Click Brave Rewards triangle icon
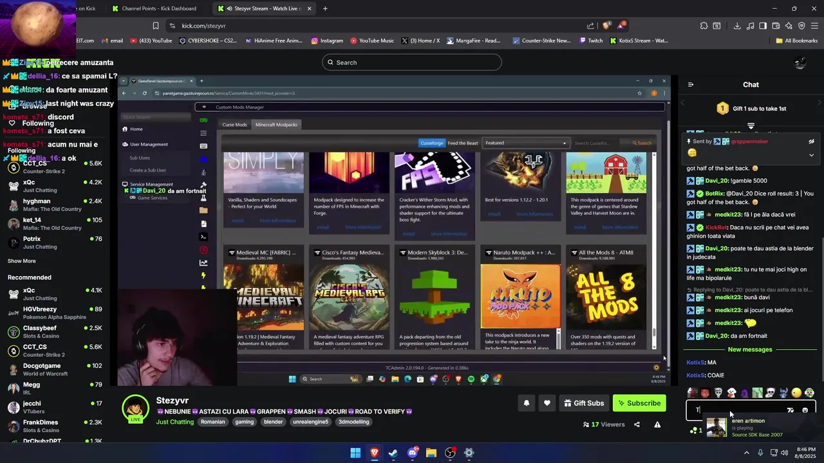 tap(621, 26)
